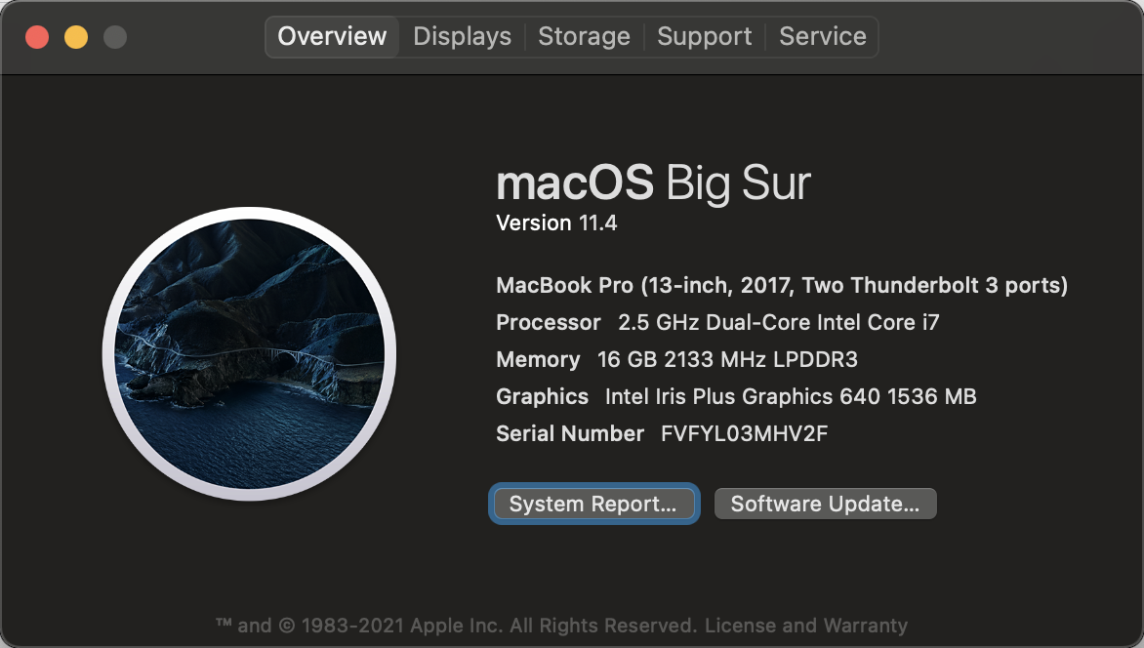Open the License and Warranty link

pyautogui.click(x=805, y=626)
